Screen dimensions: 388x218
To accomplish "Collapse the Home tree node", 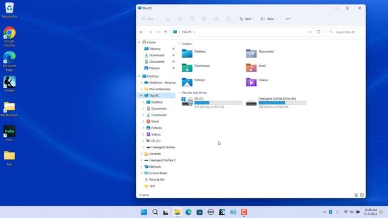I will (139, 42).
